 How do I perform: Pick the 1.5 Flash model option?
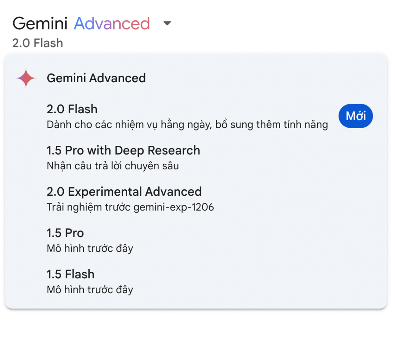point(196,281)
